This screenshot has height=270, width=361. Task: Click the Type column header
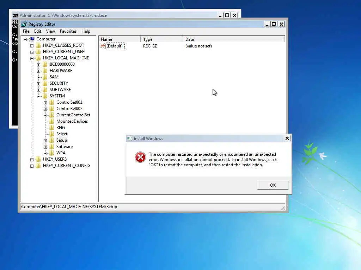tap(161, 39)
